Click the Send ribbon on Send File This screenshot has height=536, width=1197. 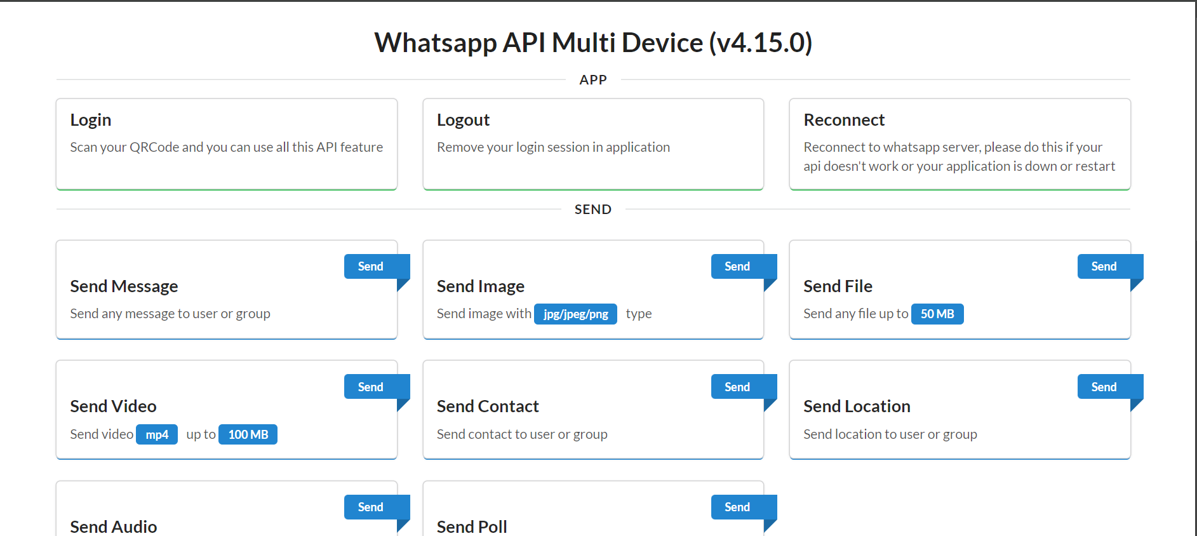point(1104,266)
